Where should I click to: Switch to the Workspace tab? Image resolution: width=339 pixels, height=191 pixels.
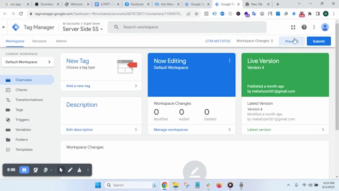click(x=15, y=41)
